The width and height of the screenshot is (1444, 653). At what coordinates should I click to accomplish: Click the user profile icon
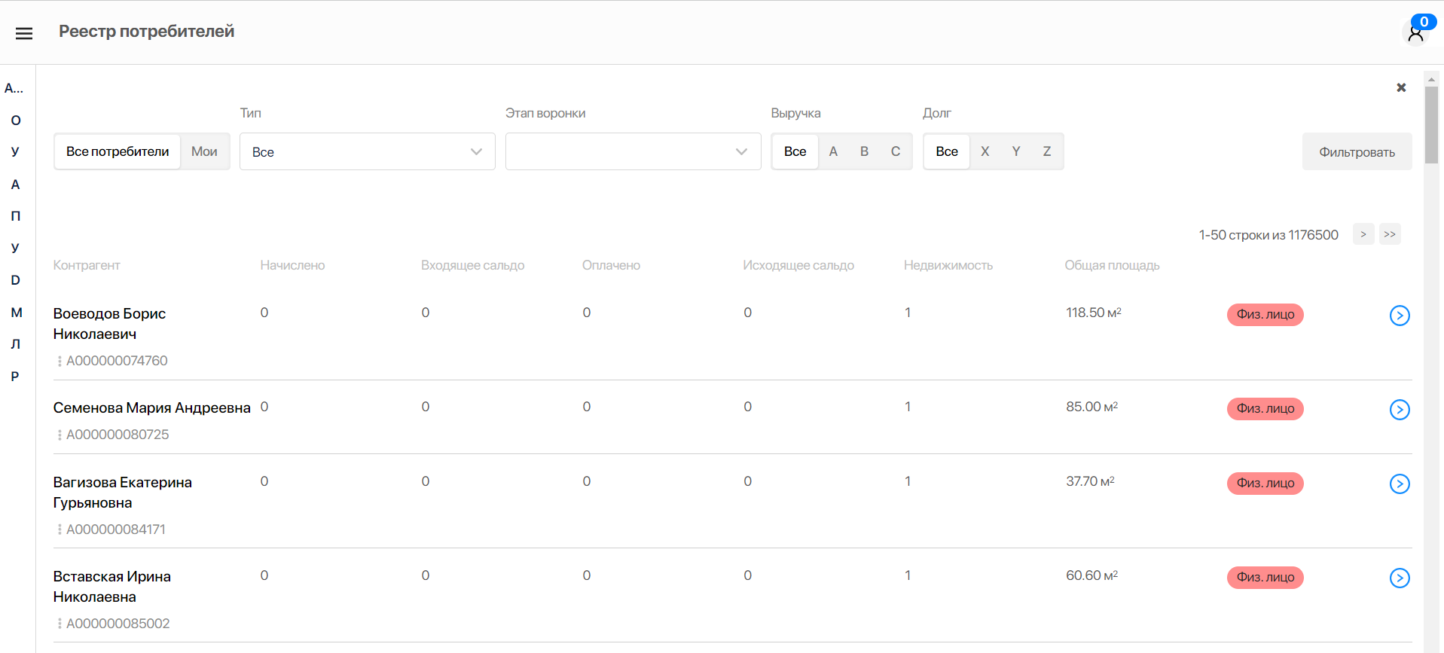pyautogui.click(x=1415, y=33)
